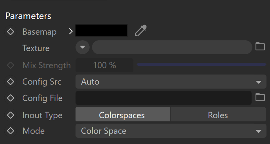Click the Inout Type keyframe diamond
Image resolution: width=270 pixels, height=144 pixels.
(x=11, y=115)
